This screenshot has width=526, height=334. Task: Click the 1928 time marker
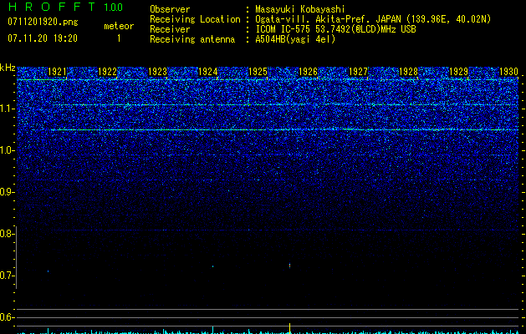pos(408,72)
